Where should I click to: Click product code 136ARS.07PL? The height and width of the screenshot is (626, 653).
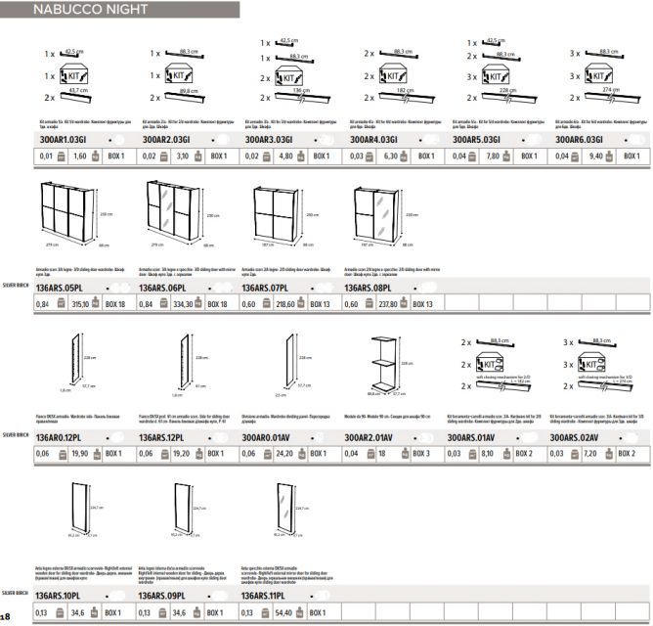268,289
